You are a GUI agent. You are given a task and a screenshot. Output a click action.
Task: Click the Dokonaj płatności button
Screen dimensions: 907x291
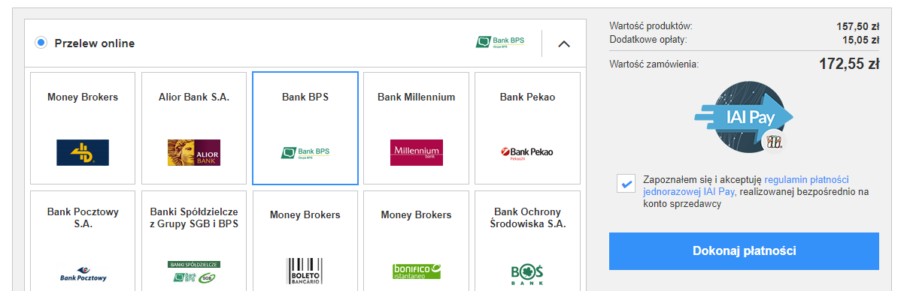[744, 251]
